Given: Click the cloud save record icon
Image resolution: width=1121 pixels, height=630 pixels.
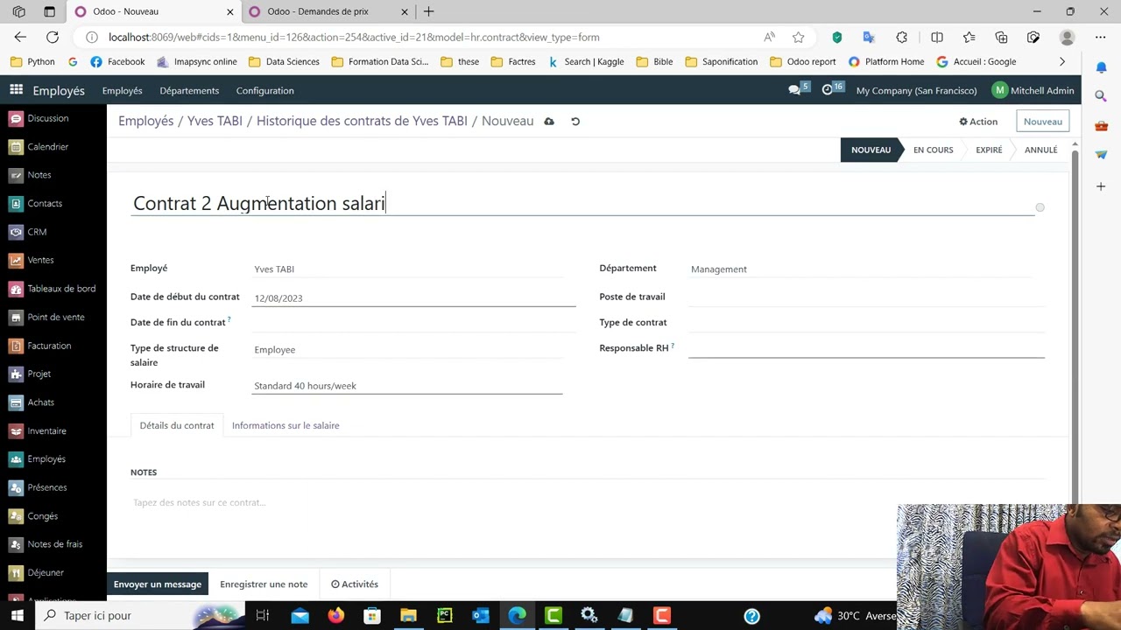Looking at the screenshot, I should point(549,122).
